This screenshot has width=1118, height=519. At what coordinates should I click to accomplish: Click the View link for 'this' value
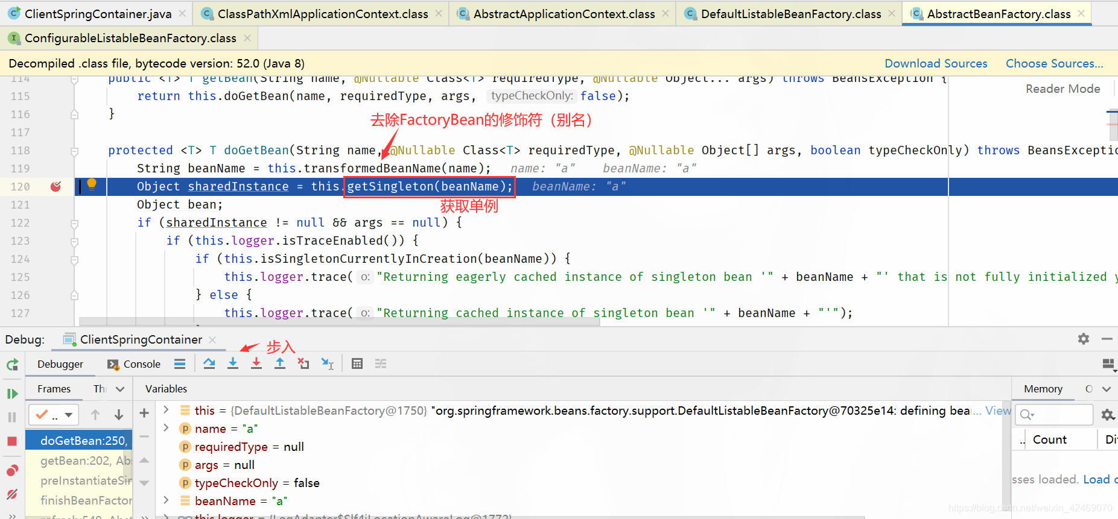(x=998, y=410)
